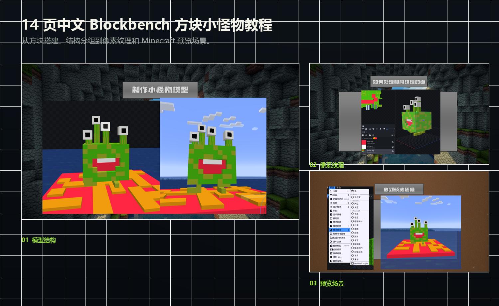Select the 夜晚 scene radio option

click(x=352, y=229)
